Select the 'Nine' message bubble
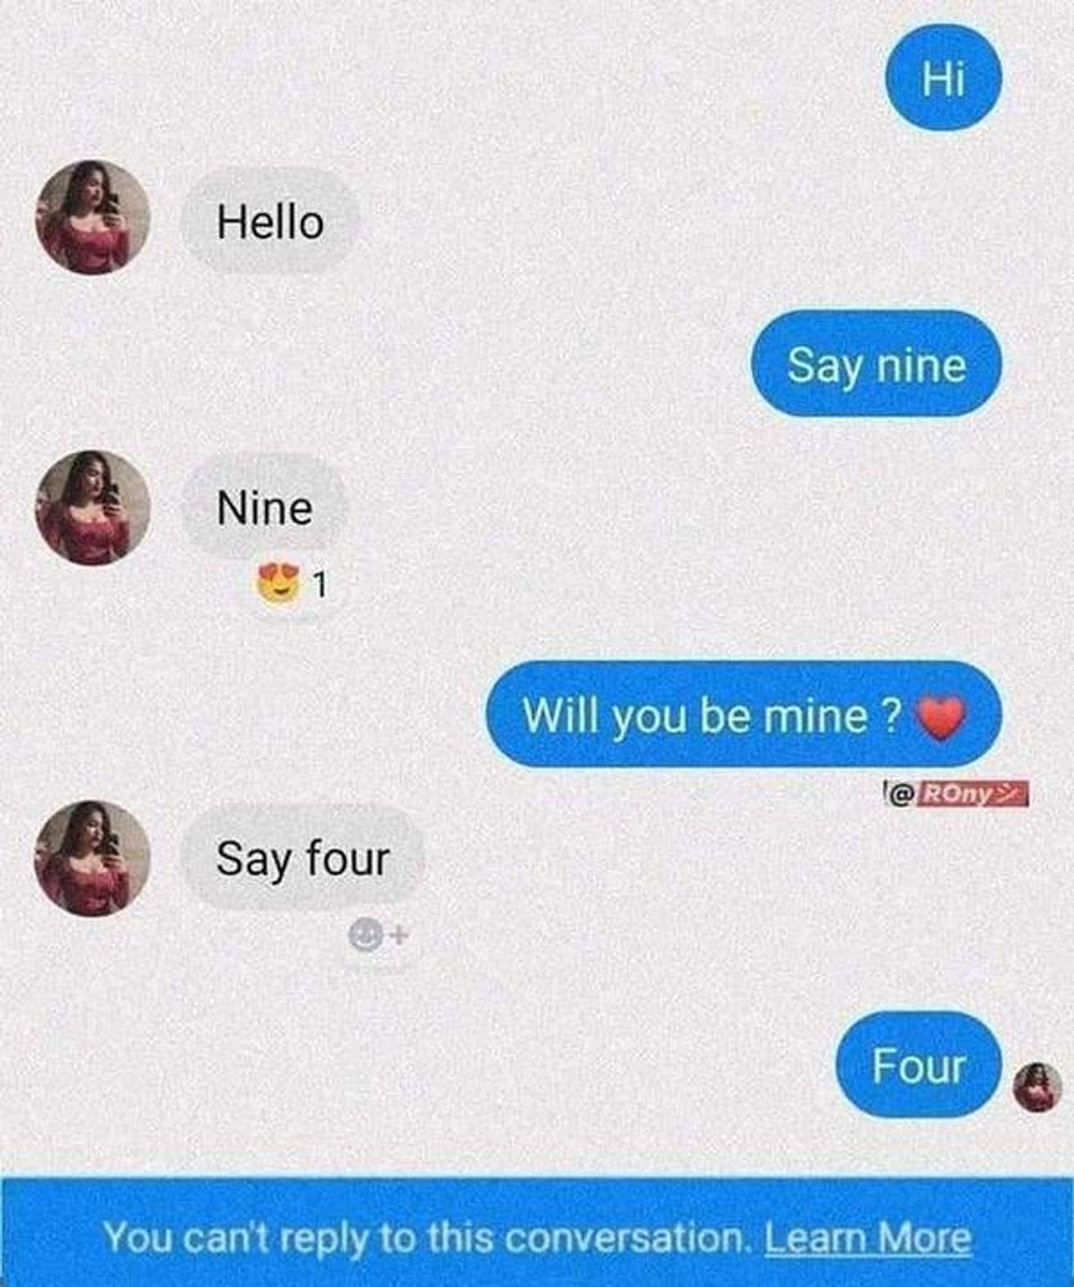The image size is (1074, 1287). (265, 507)
